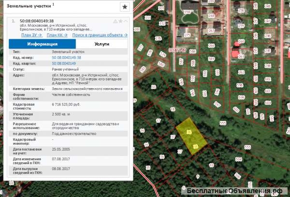
Task: Open cadastral number 50:08:0040149:38 link
Action: pyautogui.click(x=66, y=58)
